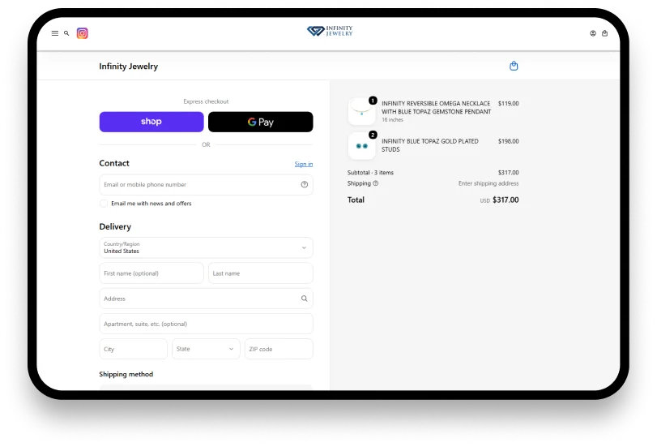This screenshot has width=657, height=447.
Task: Click the $198.00 studs price
Action: tap(508, 141)
